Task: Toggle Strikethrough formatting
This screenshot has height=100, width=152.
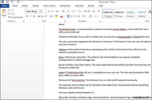Action: tap(39, 16)
